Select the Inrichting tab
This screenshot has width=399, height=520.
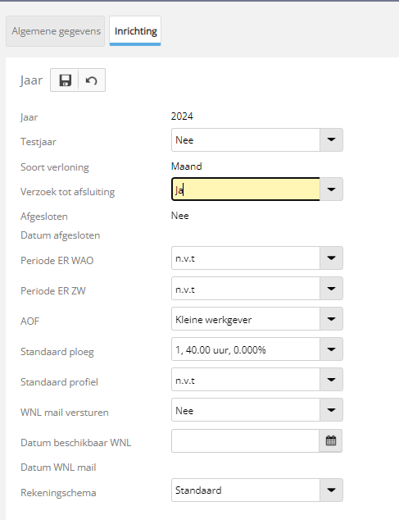click(x=135, y=31)
